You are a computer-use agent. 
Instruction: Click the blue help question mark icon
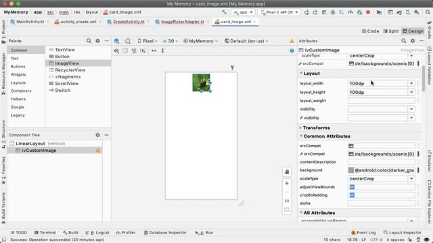(x=292, y=51)
